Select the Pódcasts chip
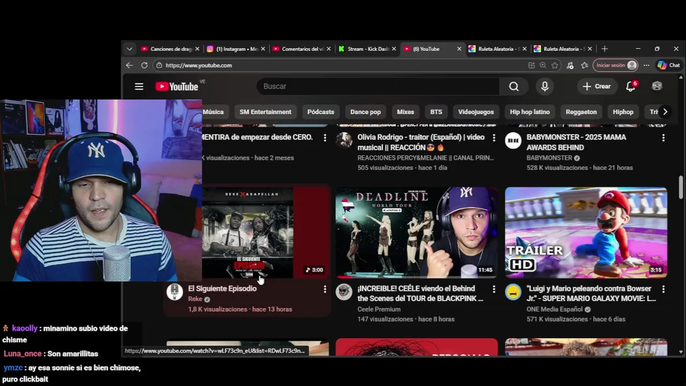686x386 pixels. click(320, 112)
